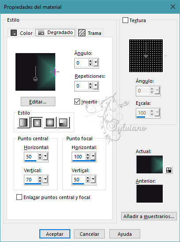The height and width of the screenshot is (242, 180).
Task: Switch to the Trama tab
Action: pos(90,33)
